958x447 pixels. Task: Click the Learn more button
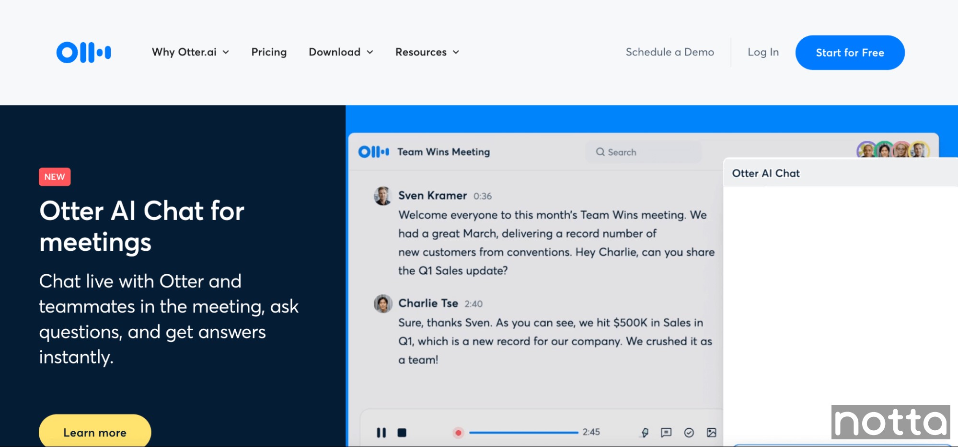pyautogui.click(x=95, y=432)
